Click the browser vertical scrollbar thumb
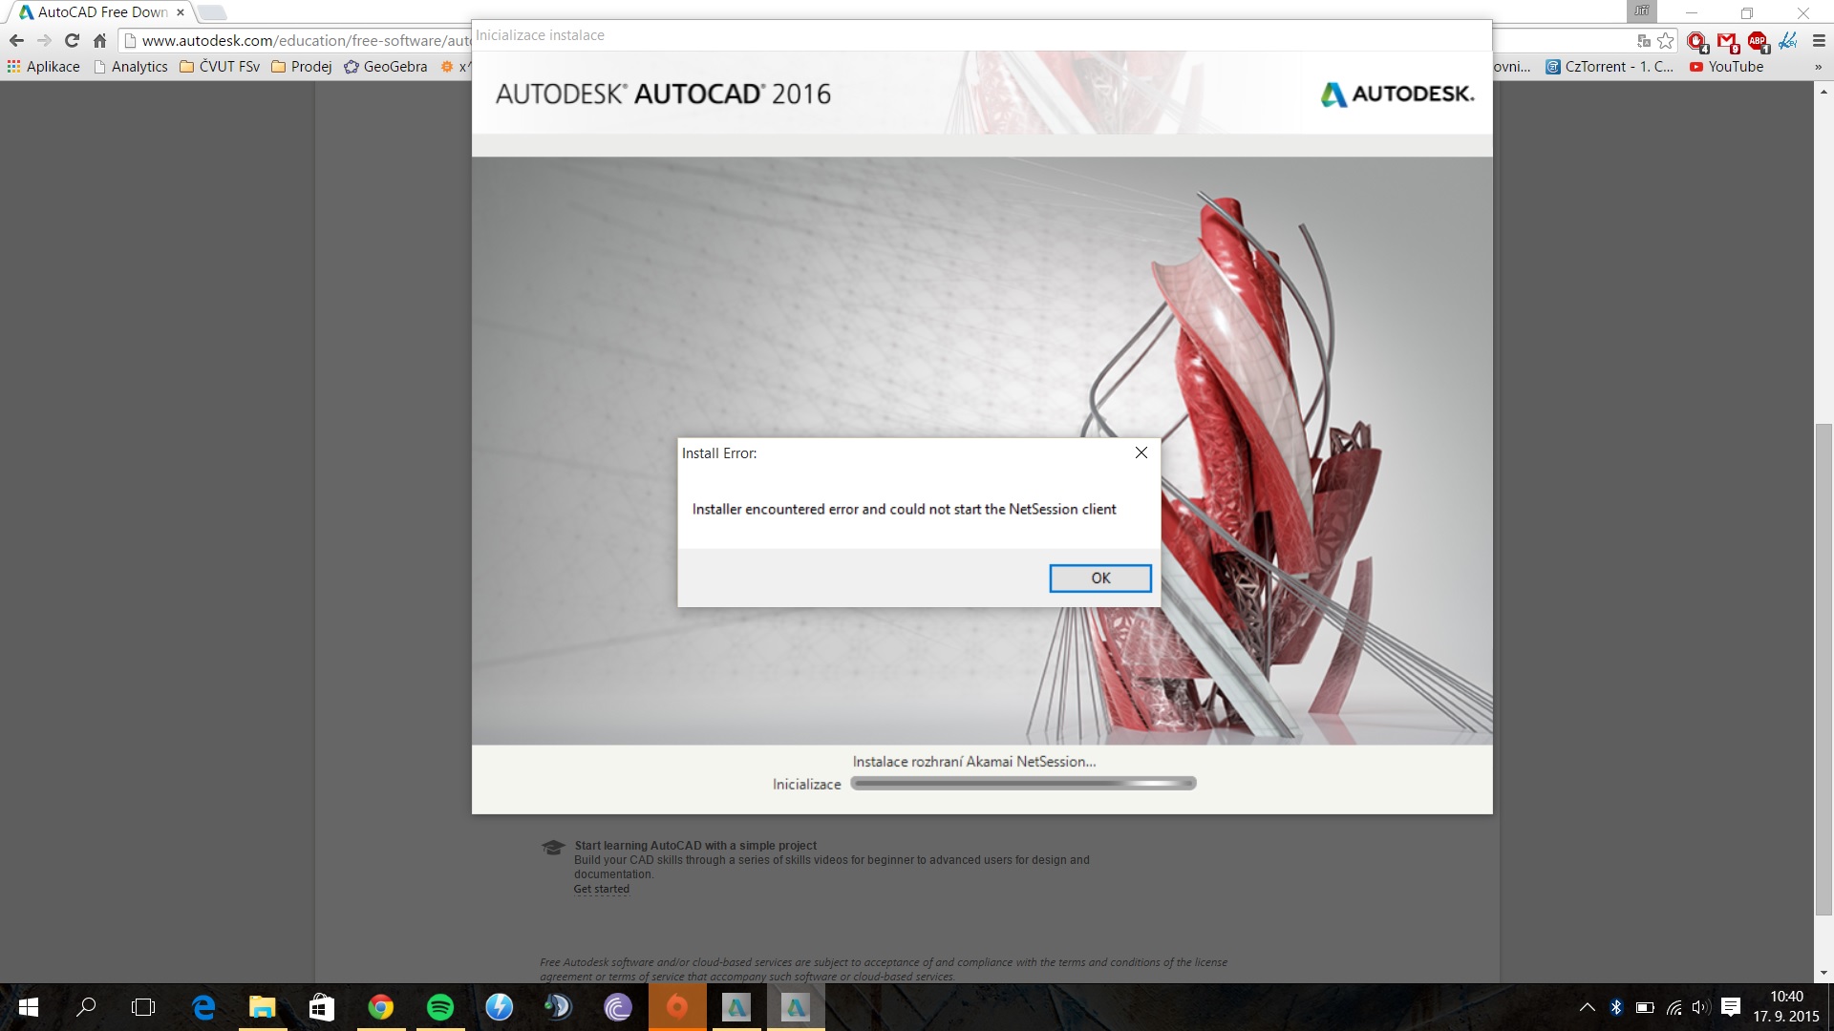Viewport: 1834px width, 1031px height. (1823, 668)
